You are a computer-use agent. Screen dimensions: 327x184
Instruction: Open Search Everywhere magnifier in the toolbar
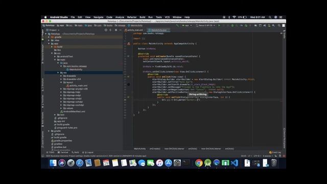pos(279,26)
